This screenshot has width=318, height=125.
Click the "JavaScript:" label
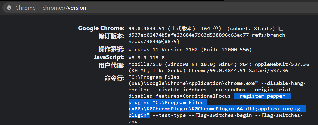pos(109,57)
